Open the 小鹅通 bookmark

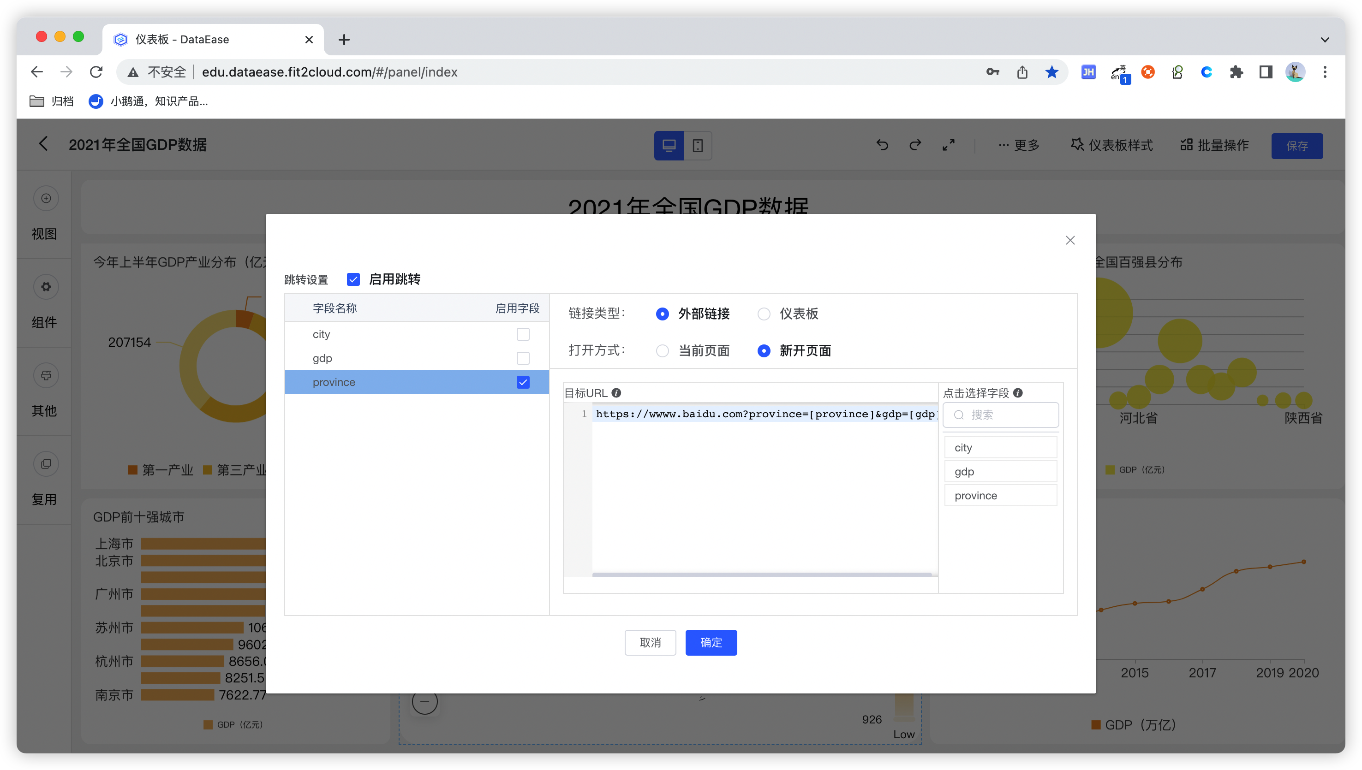tap(150, 101)
